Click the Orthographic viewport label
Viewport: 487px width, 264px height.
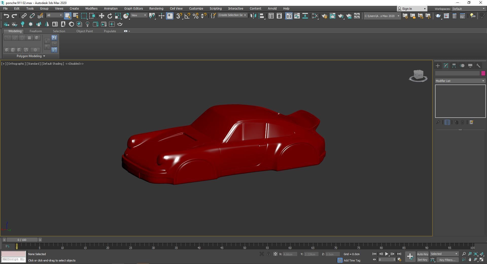(x=16, y=64)
